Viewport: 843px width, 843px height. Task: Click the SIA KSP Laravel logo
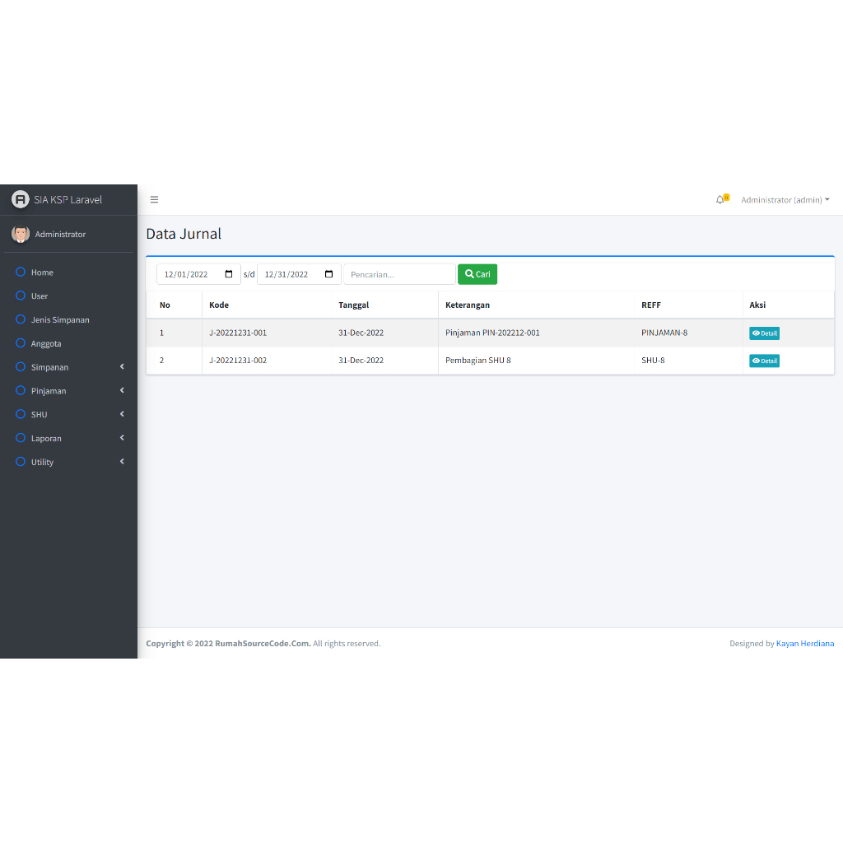pos(21,199)
